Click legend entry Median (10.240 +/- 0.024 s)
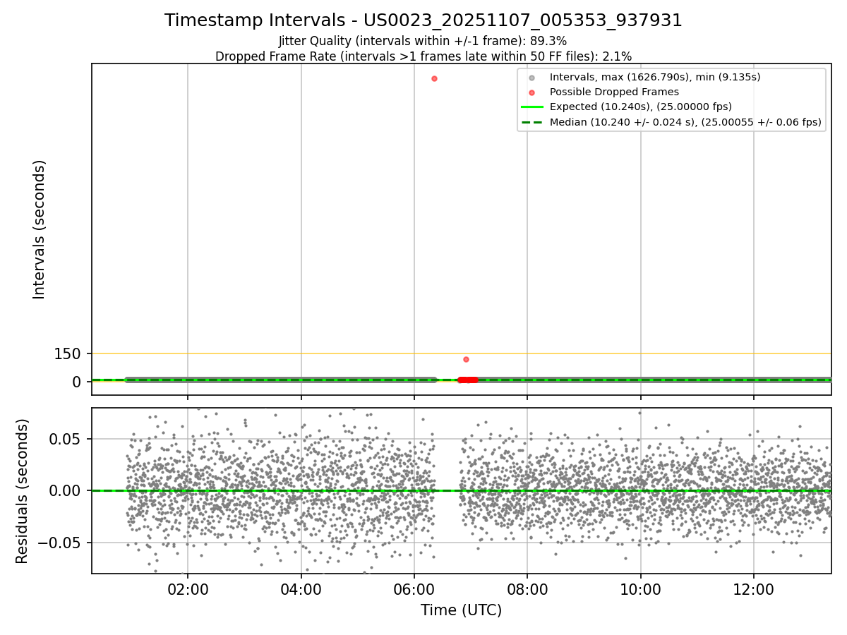847x635 pixels. tap(685, 122)
